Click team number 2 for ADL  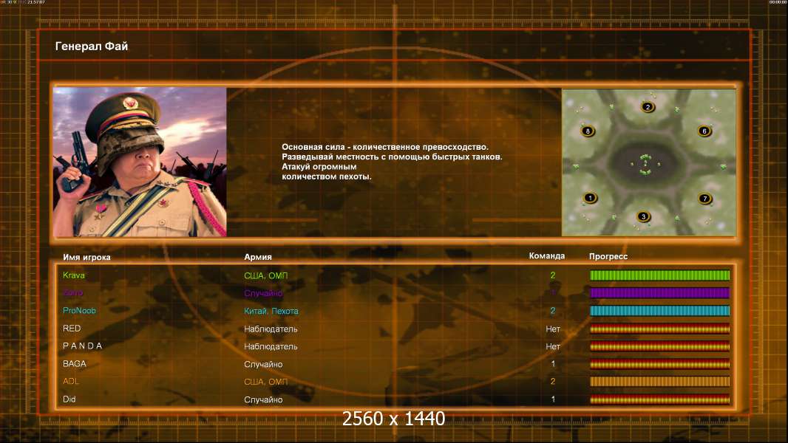[x=553, y=381]
